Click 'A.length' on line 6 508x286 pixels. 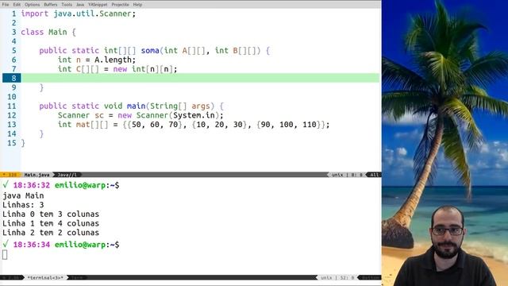click(113, 60)
